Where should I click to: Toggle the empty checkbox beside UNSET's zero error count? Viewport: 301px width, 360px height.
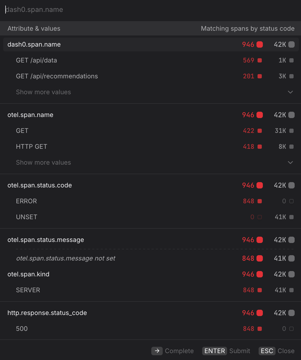click(260, 217)
